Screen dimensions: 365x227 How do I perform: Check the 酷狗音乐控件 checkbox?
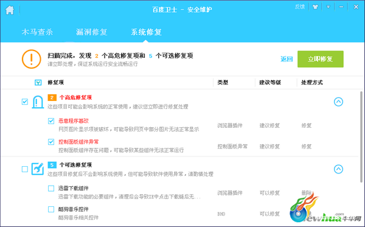(x=51, y=209)
